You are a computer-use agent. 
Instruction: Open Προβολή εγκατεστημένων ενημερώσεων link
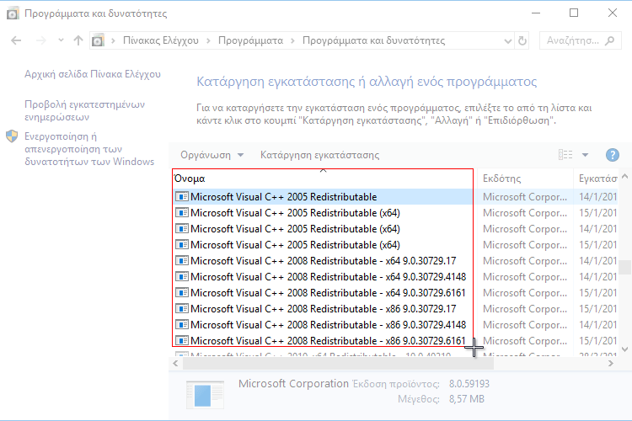[84, 111]
